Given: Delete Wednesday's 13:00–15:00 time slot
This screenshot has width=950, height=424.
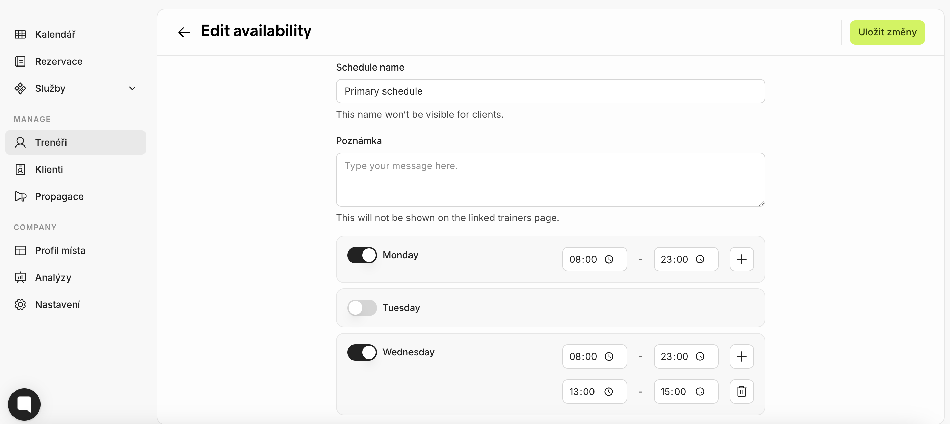Looking at the screenshot, I should click(x=741, y=391).
